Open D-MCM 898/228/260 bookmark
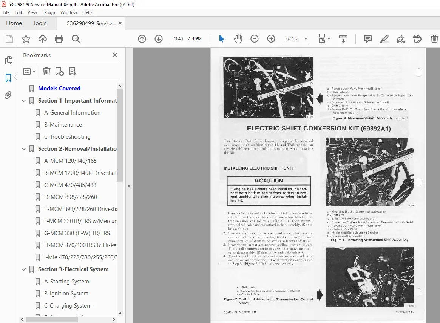Image resolution: width=440 pixels, height=323 pixels. tap(70, 197)
